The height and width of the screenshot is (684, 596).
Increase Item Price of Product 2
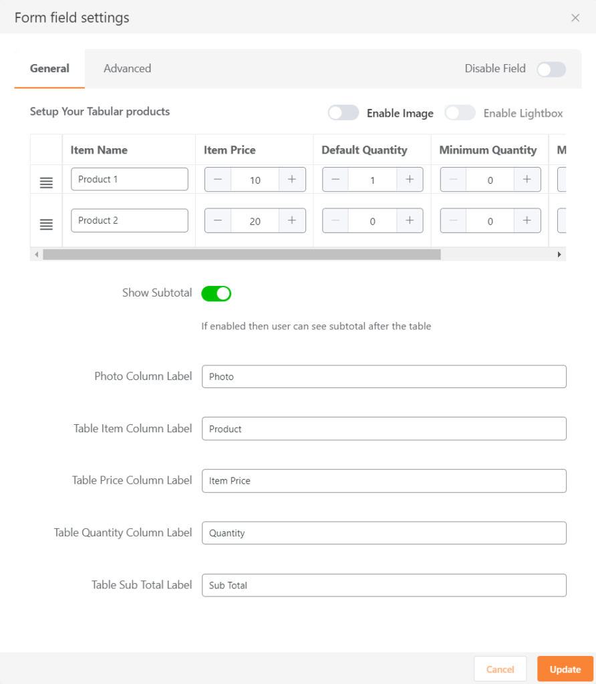[293, 220]
